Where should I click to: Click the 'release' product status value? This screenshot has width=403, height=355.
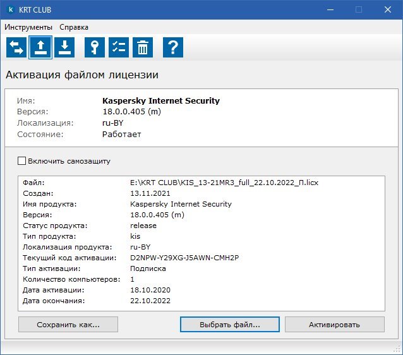pos(143,226)
